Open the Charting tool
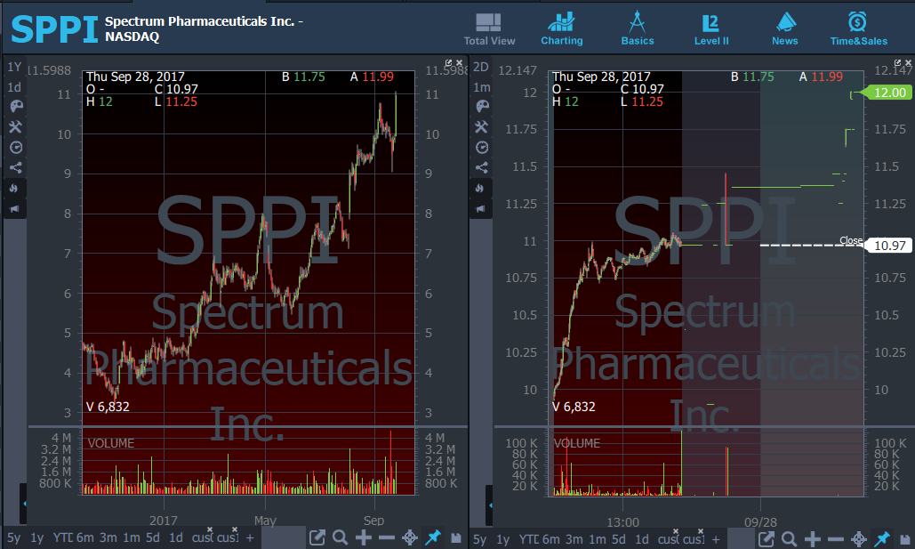 click(x=561, y=29)
